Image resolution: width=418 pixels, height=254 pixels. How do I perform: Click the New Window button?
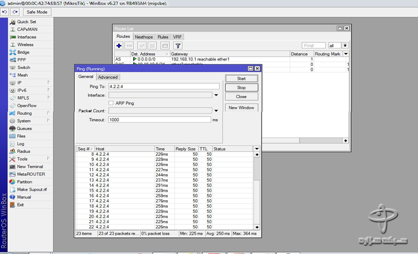(242, 107)
